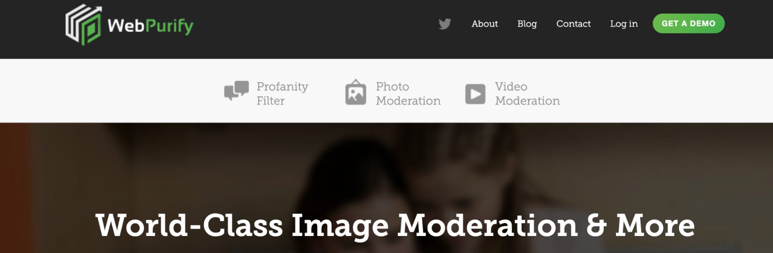The image size is (773, 253).
Task: Select the Video Moderation text label
Action: tap(527, 93)
